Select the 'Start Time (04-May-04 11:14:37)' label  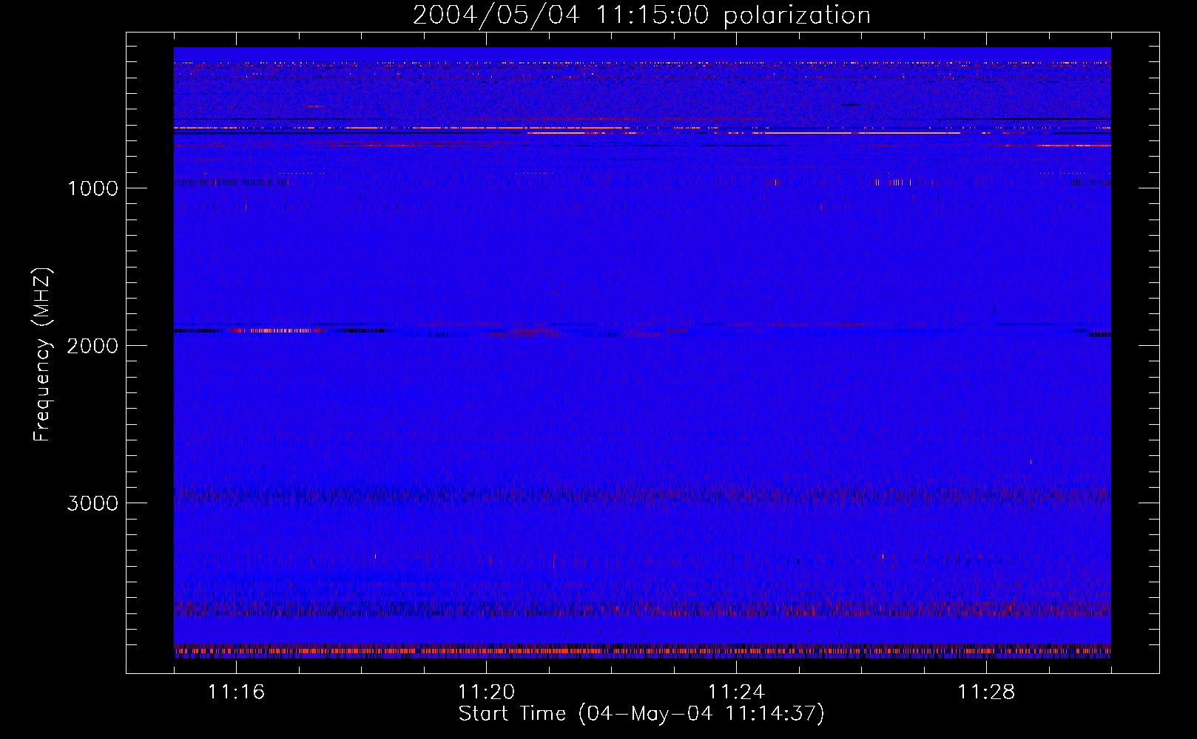[x=641, y=714]
